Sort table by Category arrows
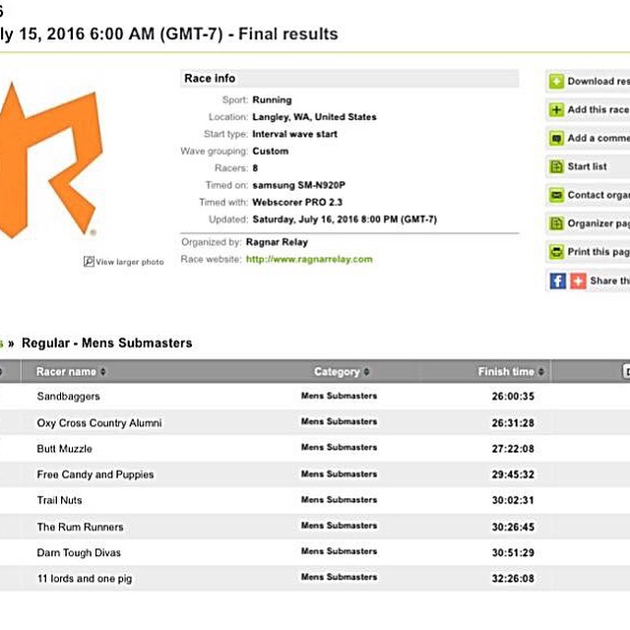The image size is (630, 630). [366, 372]
